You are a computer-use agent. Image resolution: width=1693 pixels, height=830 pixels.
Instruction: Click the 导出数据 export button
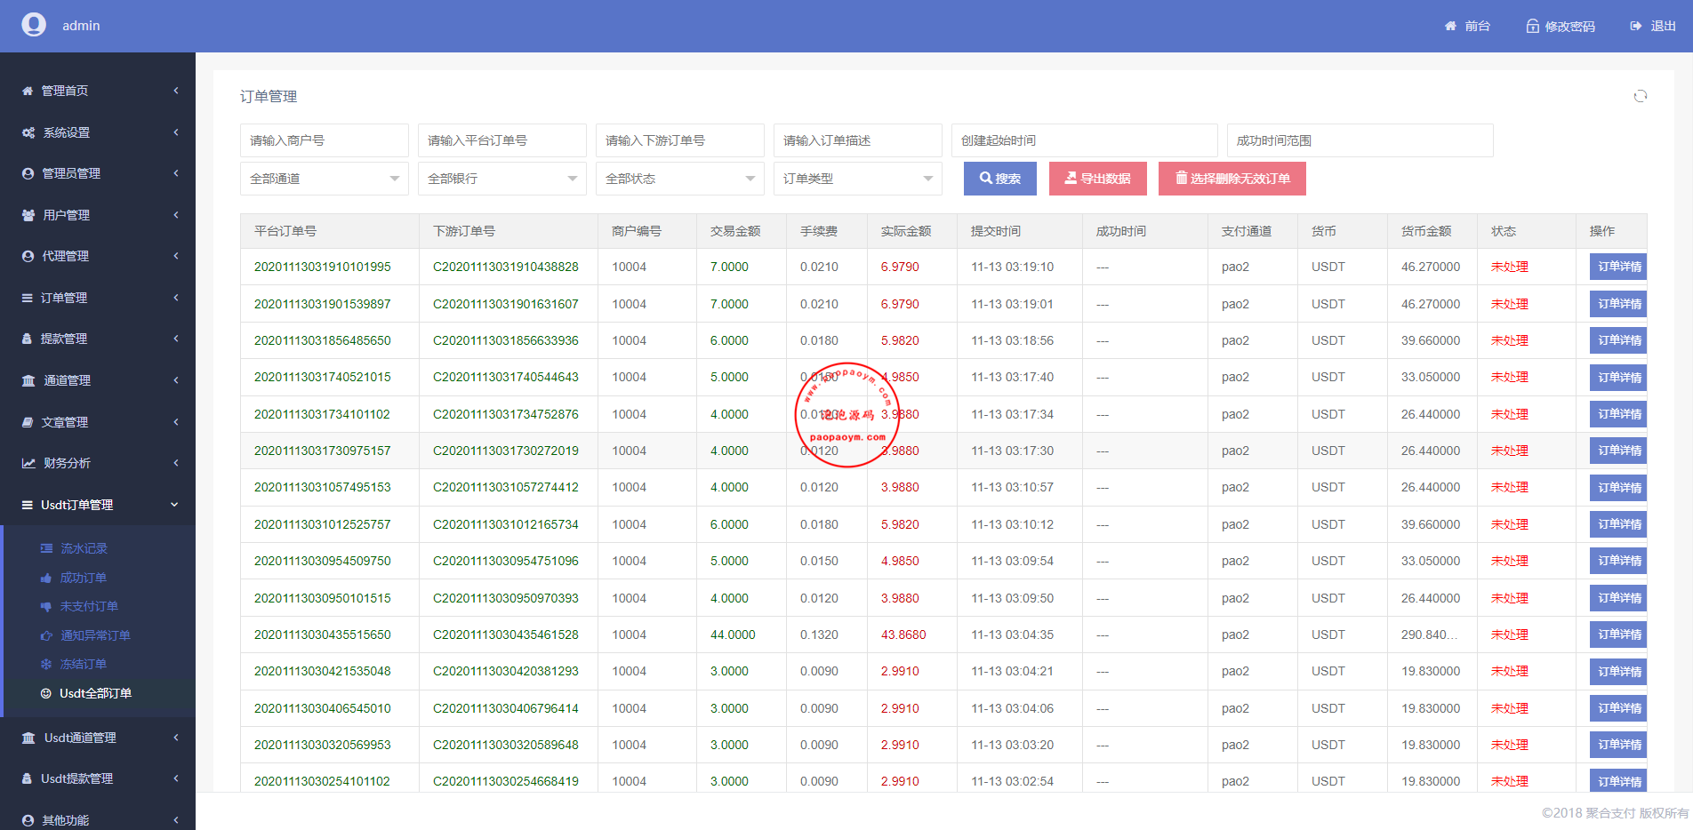pyautogui.click(x=1097, y=179)
